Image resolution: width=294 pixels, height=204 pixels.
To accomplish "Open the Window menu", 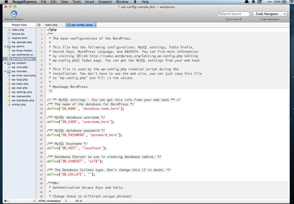I will point(122,2).
